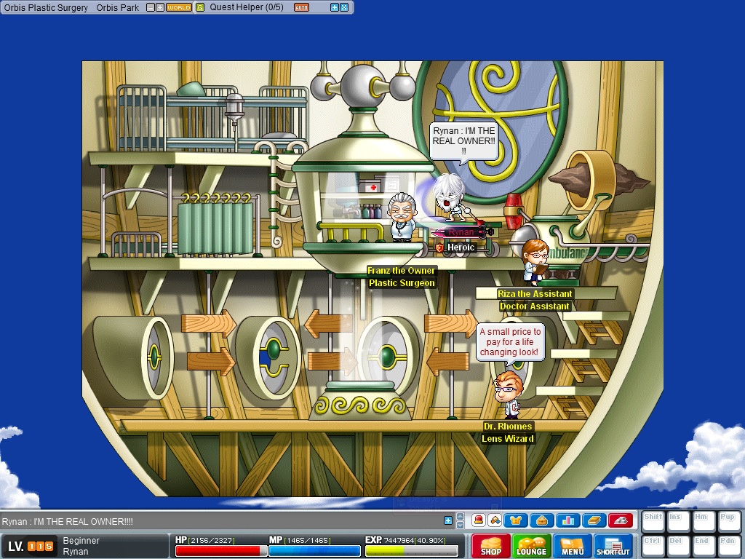Expand the minimap with the plus button
Screen dimensions: 745x559
point(159,7)
